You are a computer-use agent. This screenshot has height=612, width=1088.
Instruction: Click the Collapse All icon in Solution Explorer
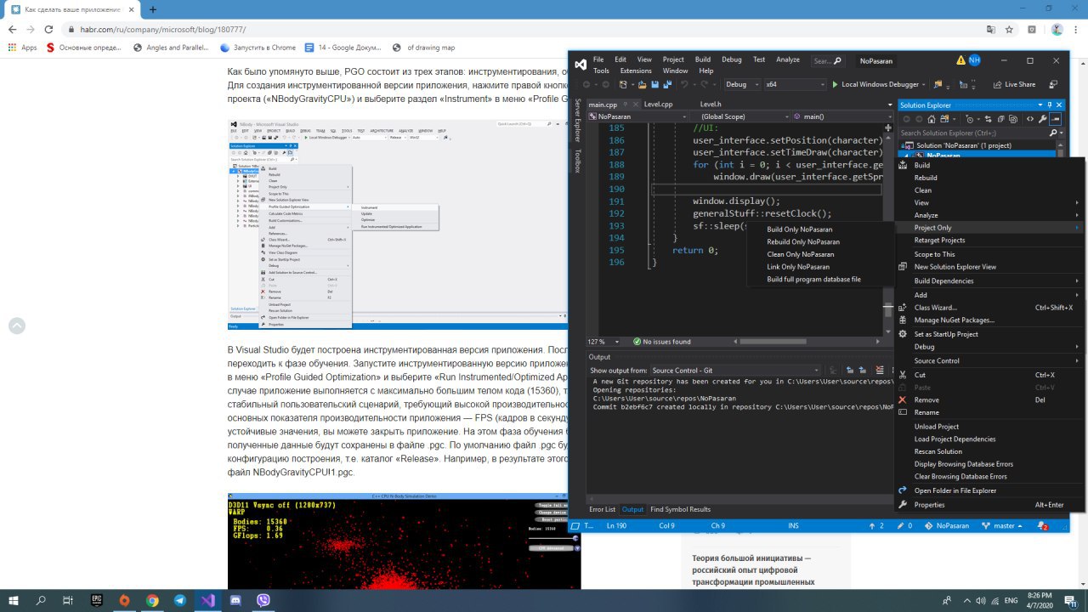[x=1000, y=119]
